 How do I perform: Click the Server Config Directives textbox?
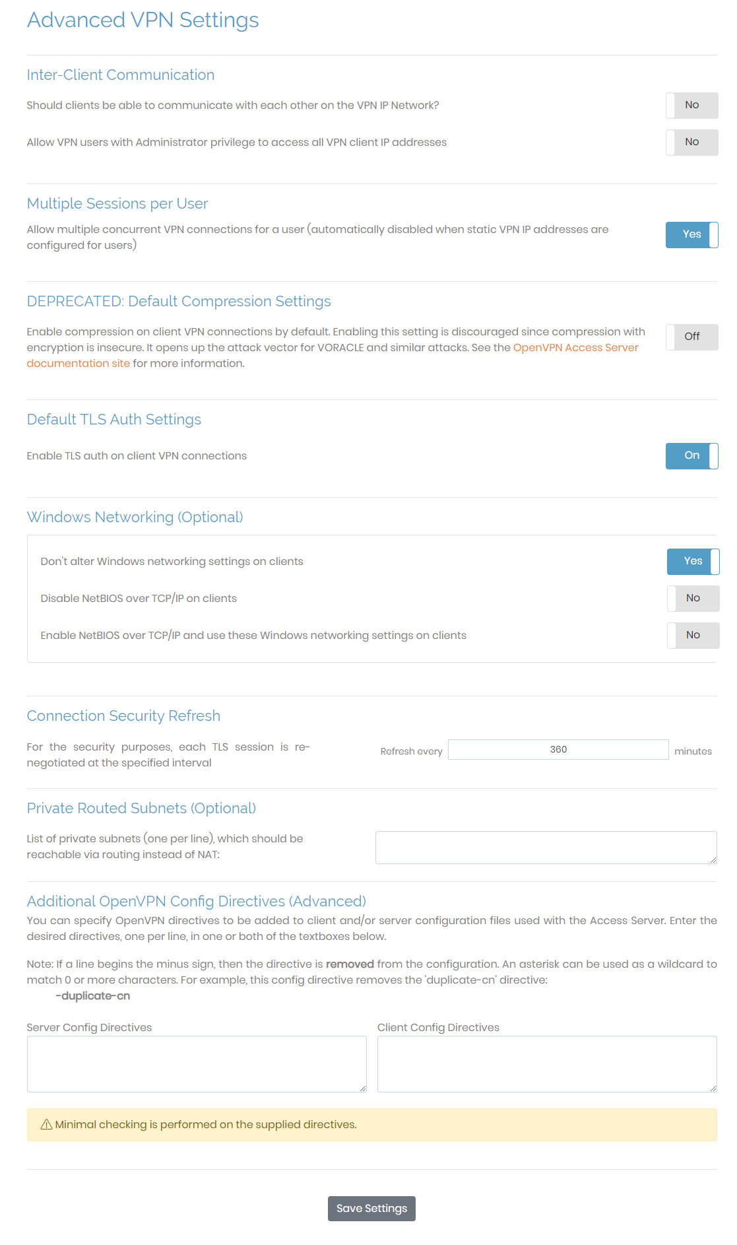click(197, 1064)
